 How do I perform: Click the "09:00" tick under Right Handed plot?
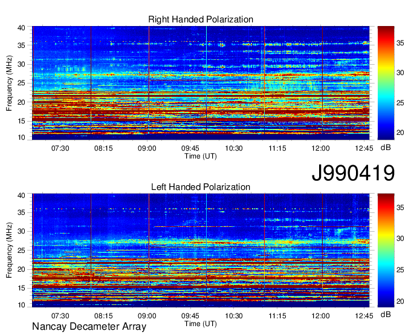click(x=147, y=148)
